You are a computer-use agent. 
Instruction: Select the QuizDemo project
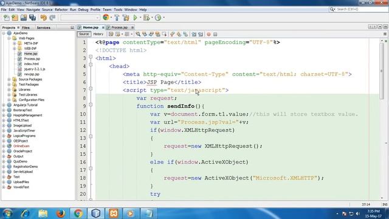20,161
